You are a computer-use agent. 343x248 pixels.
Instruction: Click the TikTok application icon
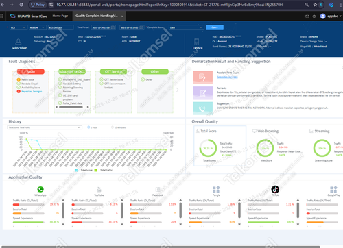tap(275, 189)
